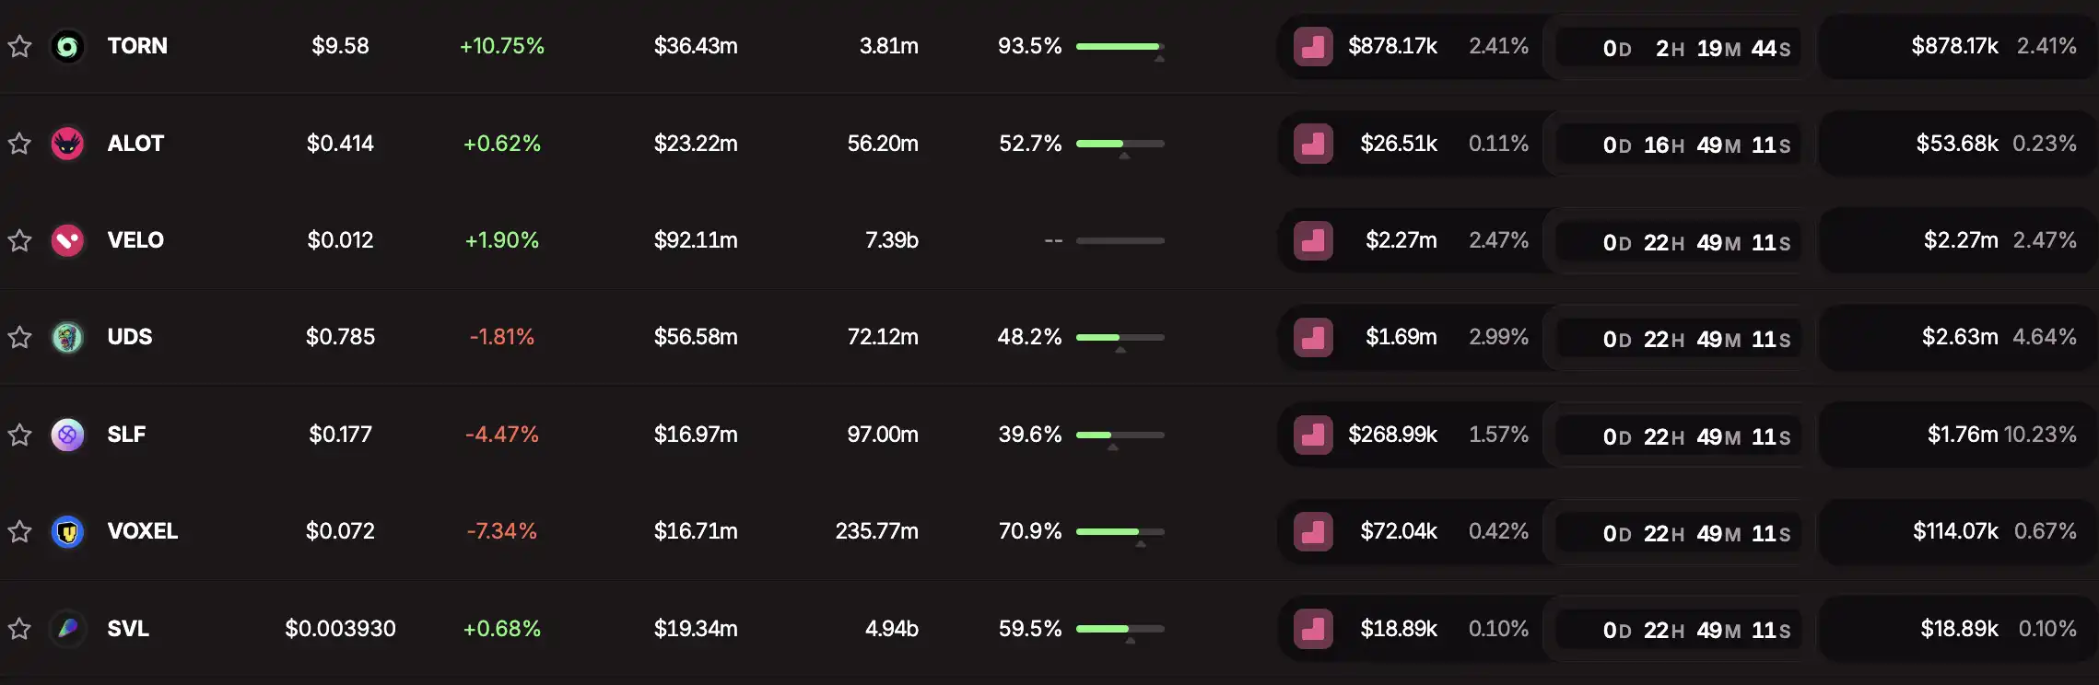Click the SLF $1.76m 10.23% cell
Image resolution: width=2099 pixels, height=685 pixels.
2001,435
